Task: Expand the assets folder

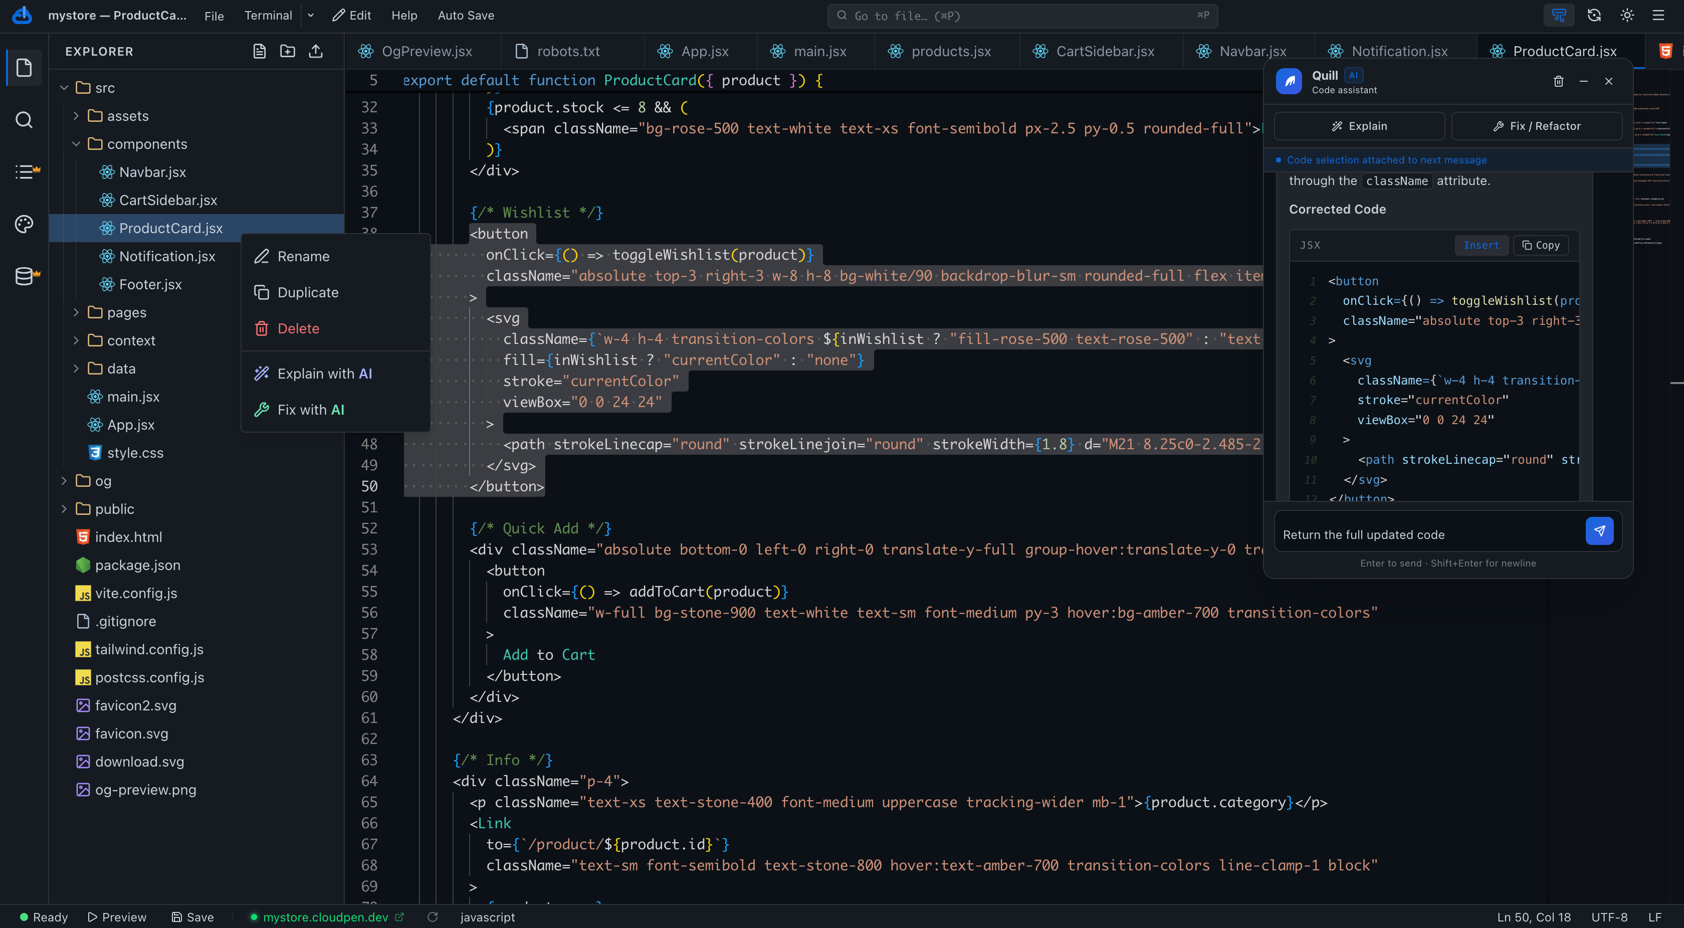Action: point(76,116)
